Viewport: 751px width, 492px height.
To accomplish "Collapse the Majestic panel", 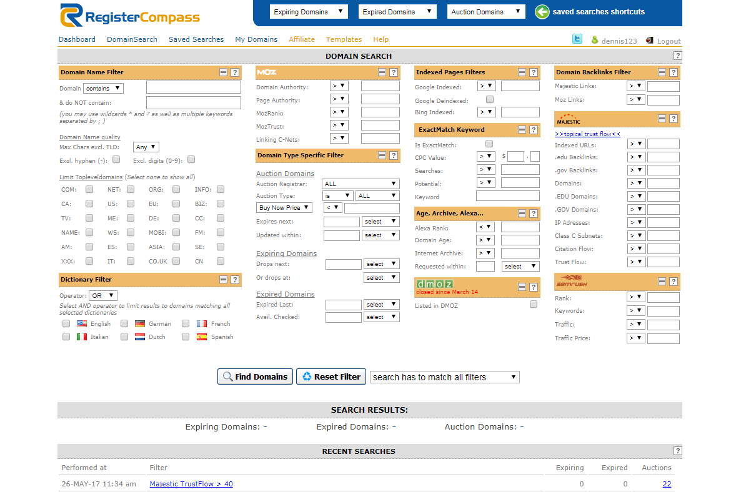I will point(662,119).
